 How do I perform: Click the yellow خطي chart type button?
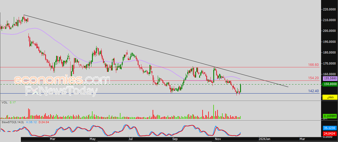click(x=330, y=97)
